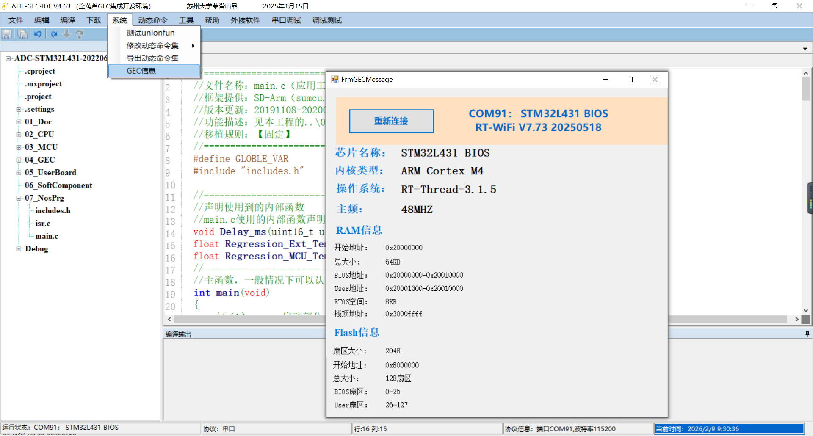The width and height of the screenshot is (813, 436).
Task: Pin the 编译输出 panel with pushpin icon
Action: [x=807, y=334]
